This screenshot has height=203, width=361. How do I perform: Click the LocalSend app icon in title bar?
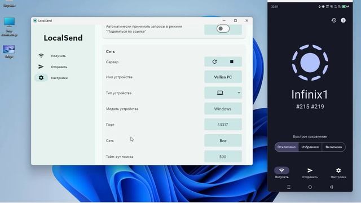pos(35,20)
